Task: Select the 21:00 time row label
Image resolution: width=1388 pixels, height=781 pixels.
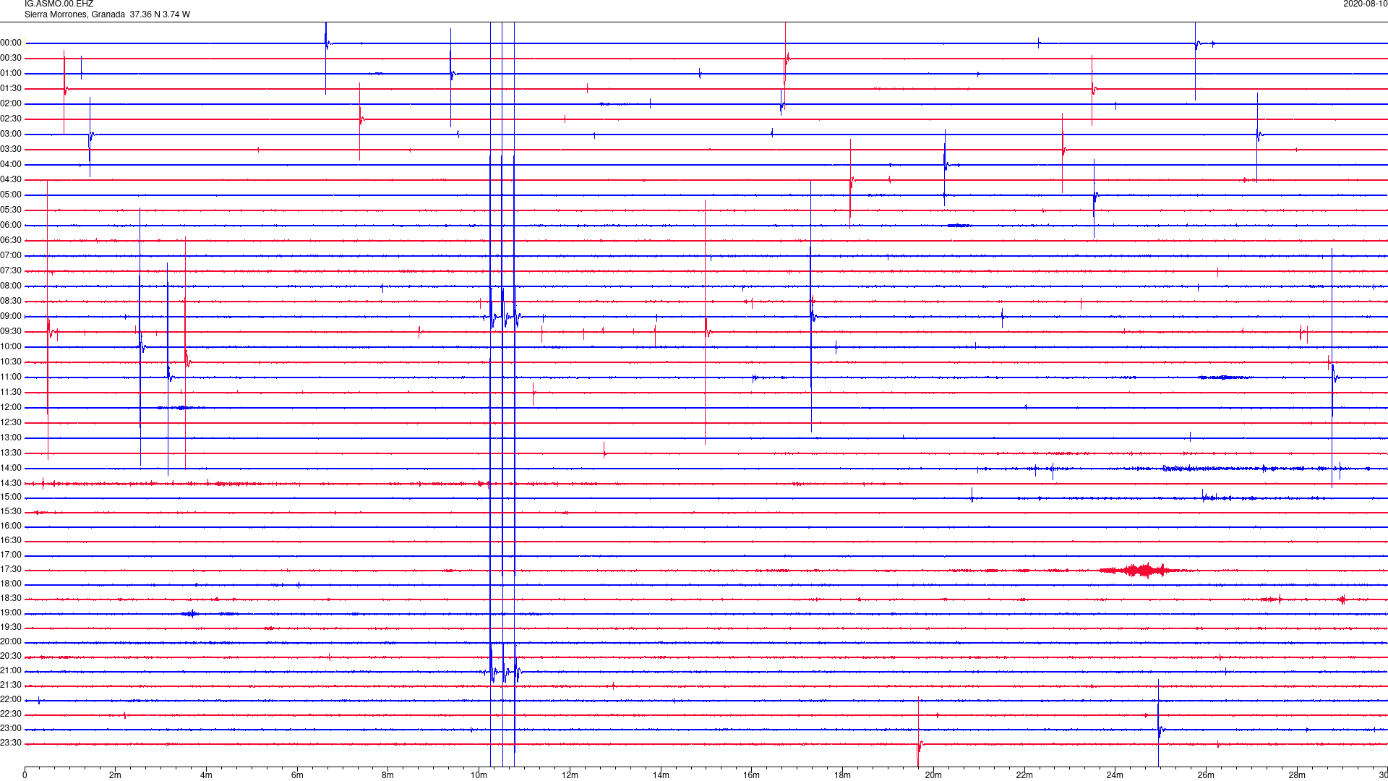Action: click(x=11, y=671)
